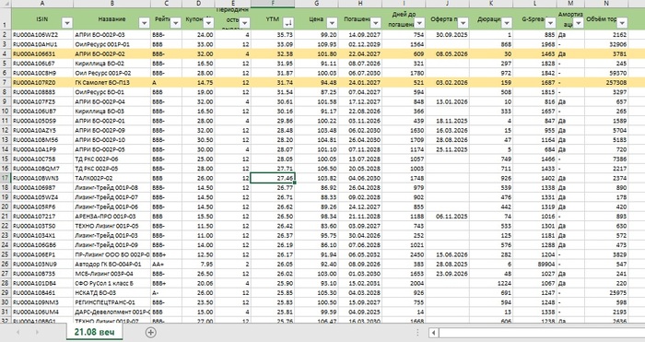
Task: Click the tab bar splitter dots
Action: (417, 332)
